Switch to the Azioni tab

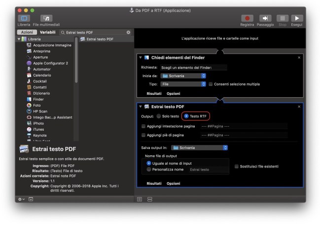(27, 32)
